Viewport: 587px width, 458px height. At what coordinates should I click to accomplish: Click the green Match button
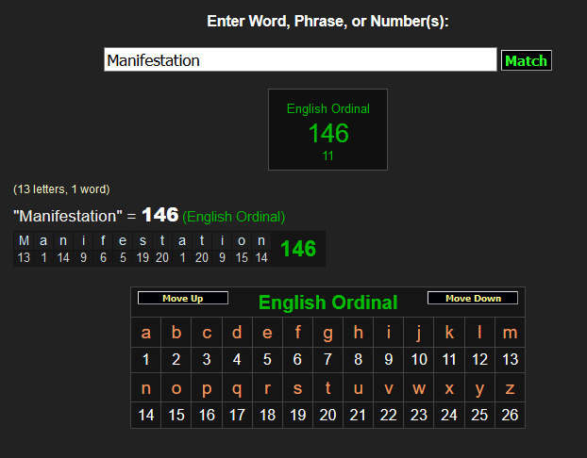pos(526,60)
